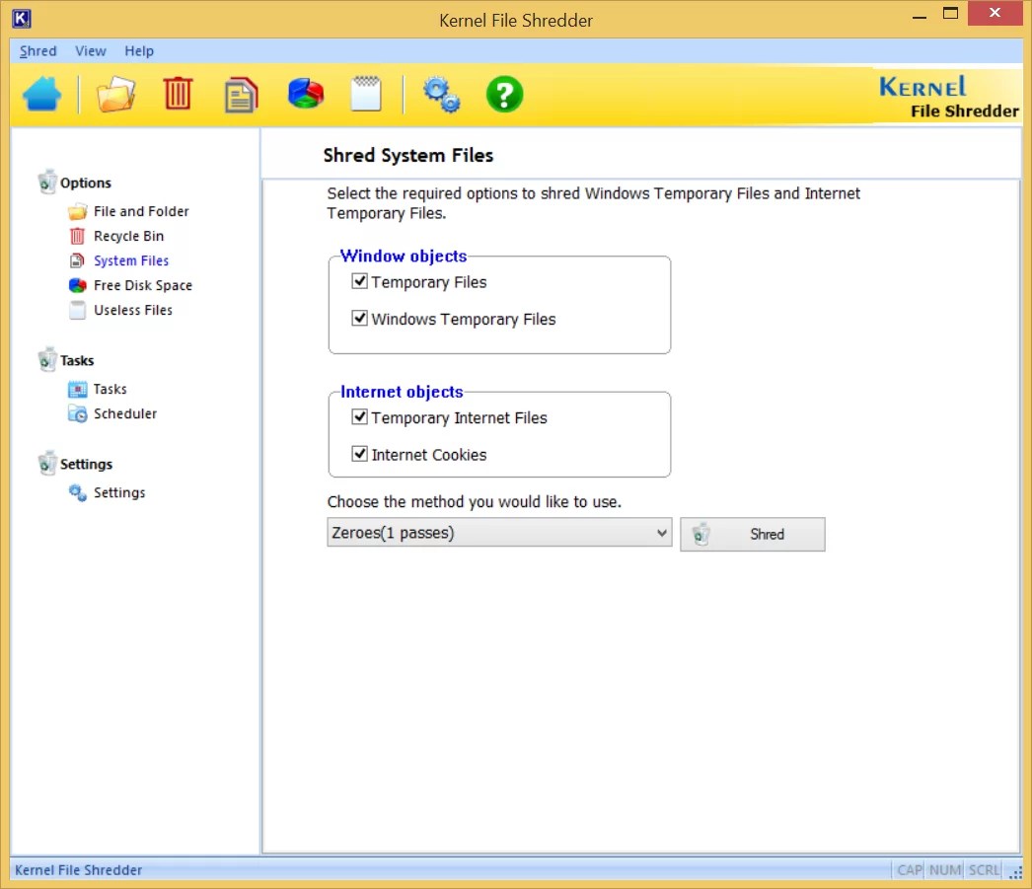Open Scheduler in sidebar
This screenshot has width=1032, height=889.
(x=125, y=413)
